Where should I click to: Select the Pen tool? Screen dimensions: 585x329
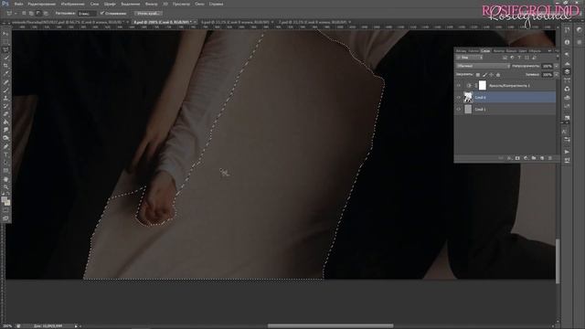[x=5, y=146]
